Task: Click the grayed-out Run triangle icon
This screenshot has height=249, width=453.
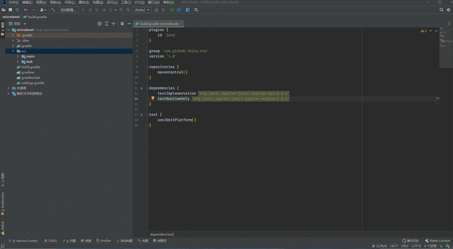Action: pos(83,10)
